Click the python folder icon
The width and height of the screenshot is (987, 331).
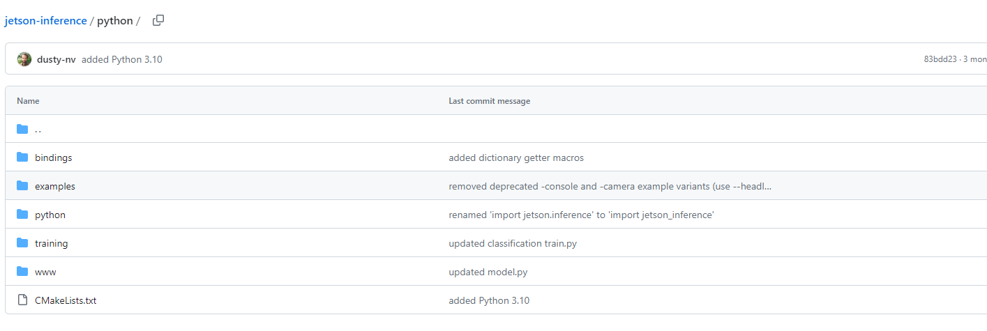tap(22, 215)
